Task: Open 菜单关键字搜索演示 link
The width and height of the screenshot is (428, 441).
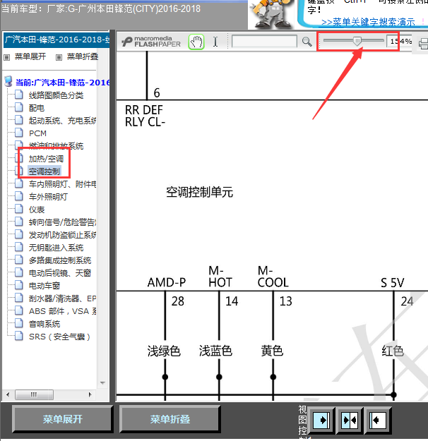Action: point(368,22)
